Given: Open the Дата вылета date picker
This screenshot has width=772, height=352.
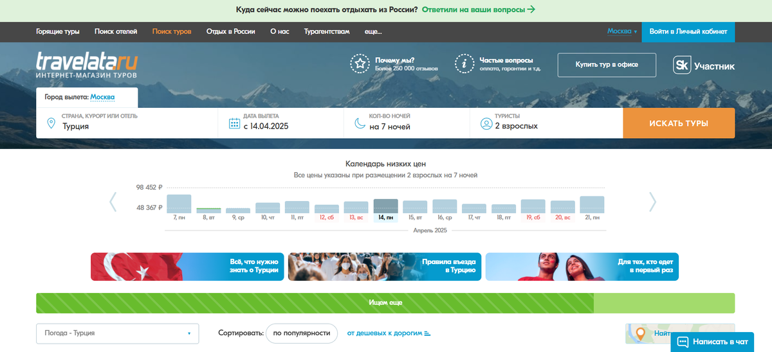Looking at the screenshot, I should coord(281,123).
